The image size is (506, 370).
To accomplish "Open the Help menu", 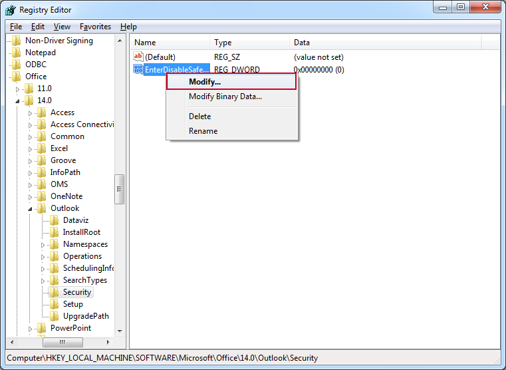I will (x=128, y=27).
